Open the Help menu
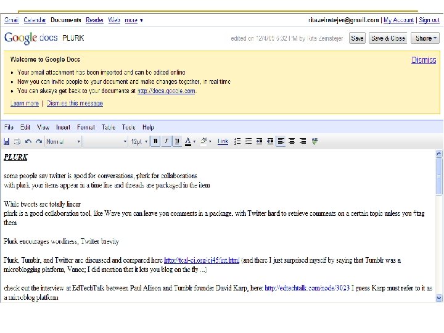 pyautogui.click(x=148, y=127)
